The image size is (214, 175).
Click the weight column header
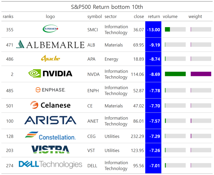(195, 17)
